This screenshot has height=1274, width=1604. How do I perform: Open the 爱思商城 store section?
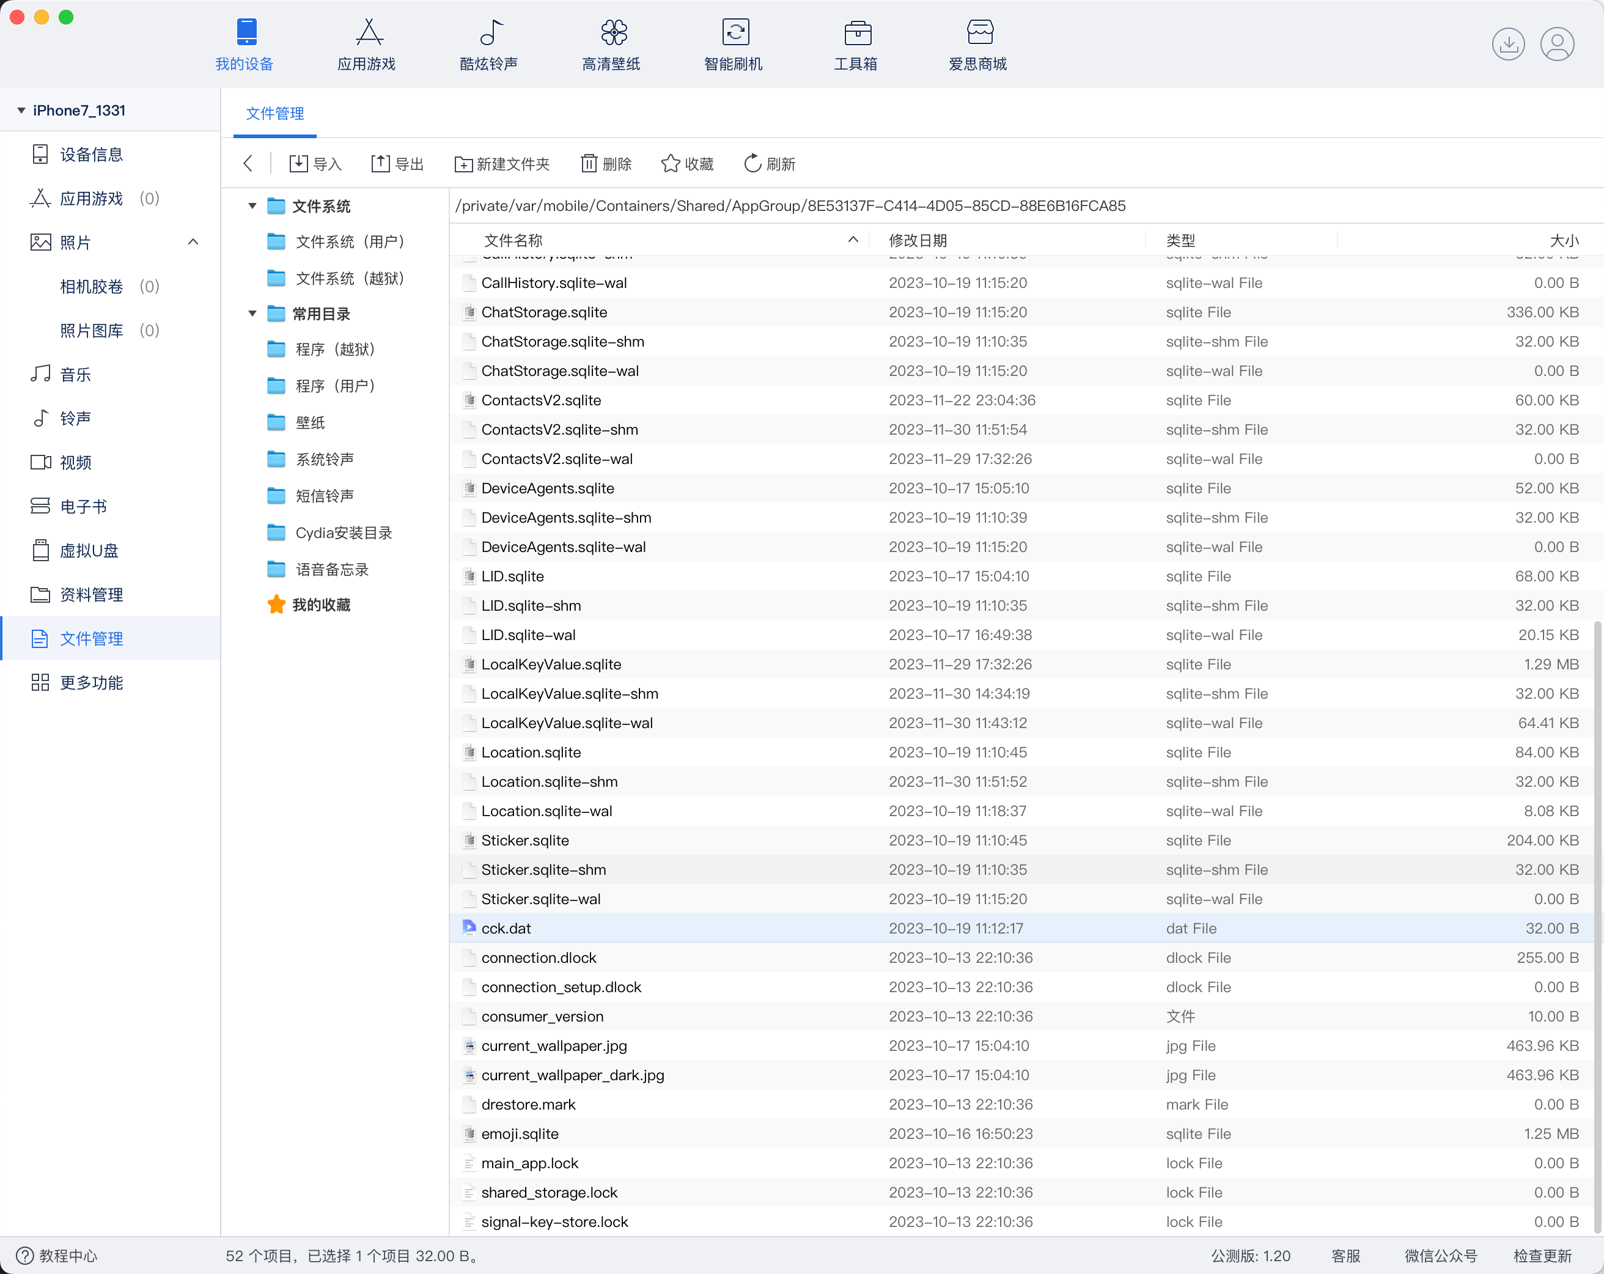point(978,45)
